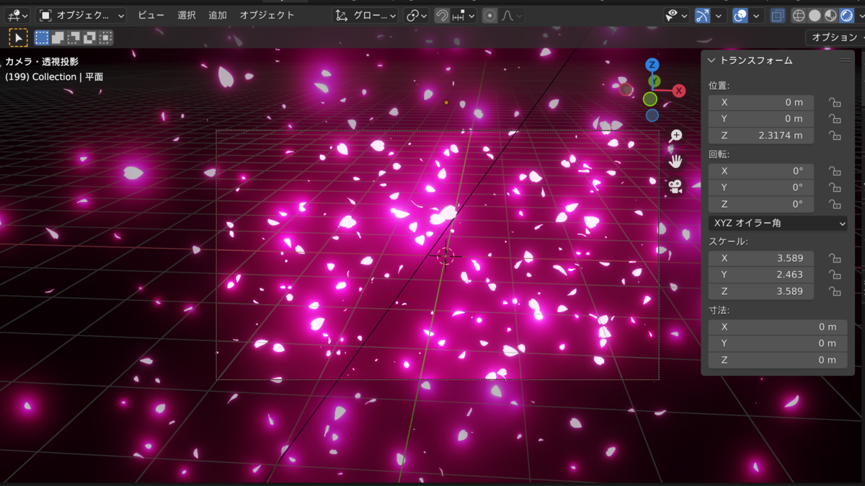Switch to wireframe shading
Viewport: 865px width, 486px height.
pos(799,15)
